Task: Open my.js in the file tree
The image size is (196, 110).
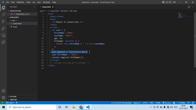Action: 22,27
